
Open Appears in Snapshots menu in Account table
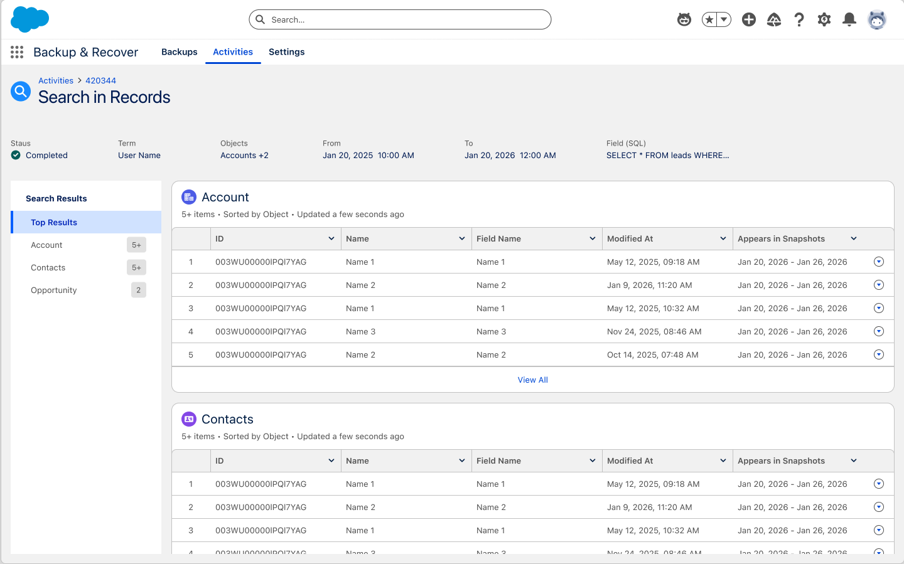[854, 238]
